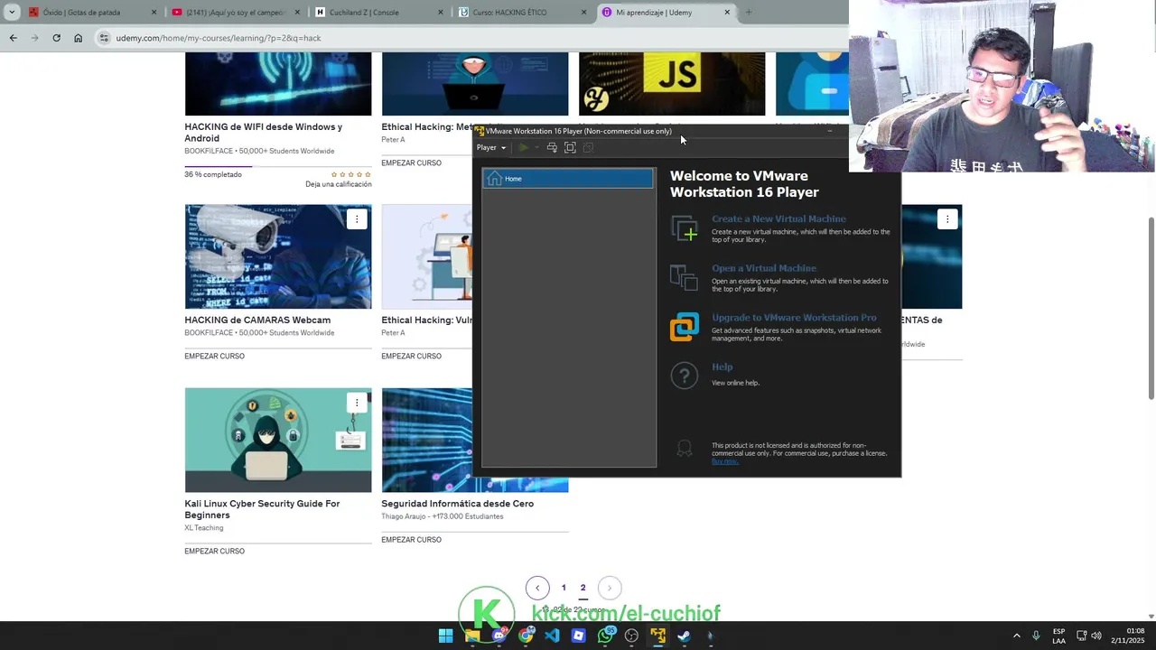Open a new browser tab with plus

[748, 13]
